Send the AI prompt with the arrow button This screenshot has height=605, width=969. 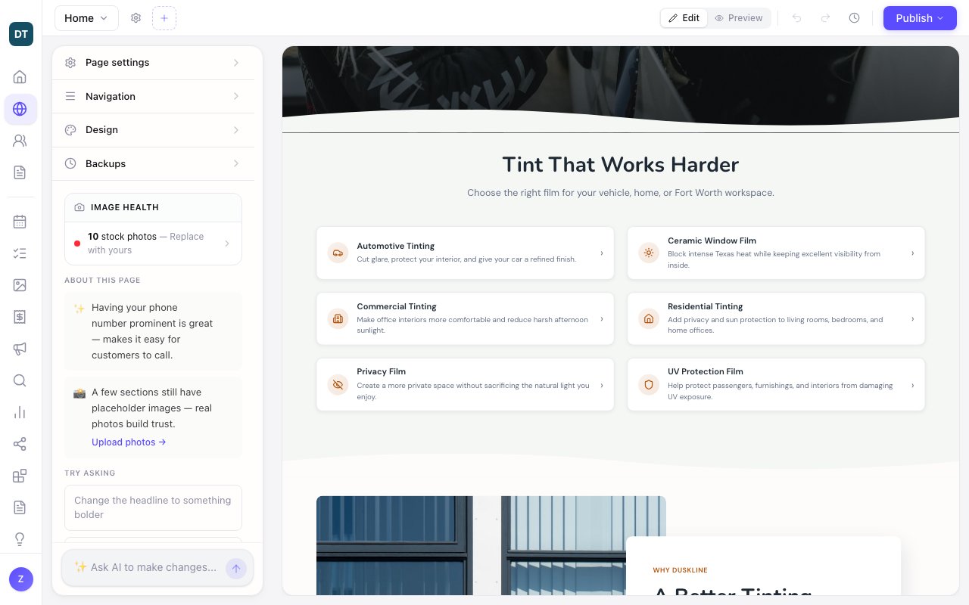236,568
